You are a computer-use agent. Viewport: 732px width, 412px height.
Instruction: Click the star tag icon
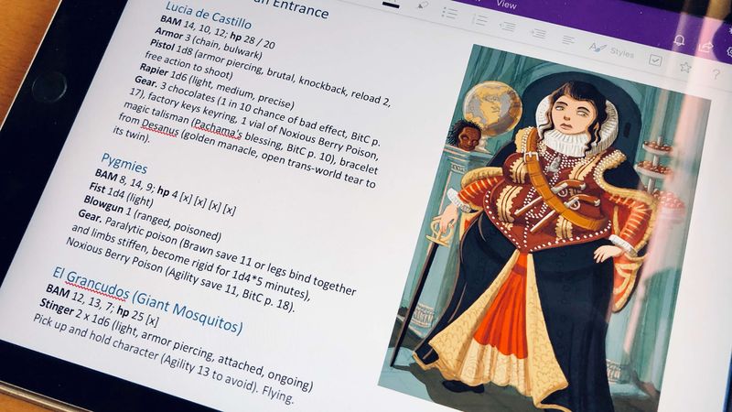pos(684,68)
